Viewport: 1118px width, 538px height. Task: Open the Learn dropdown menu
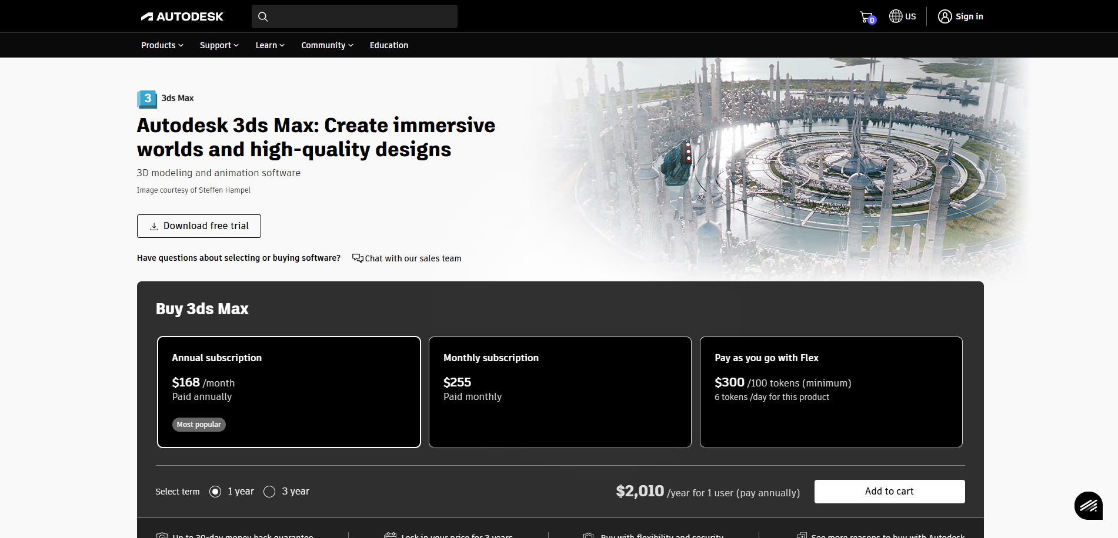(x=270, y=45)
